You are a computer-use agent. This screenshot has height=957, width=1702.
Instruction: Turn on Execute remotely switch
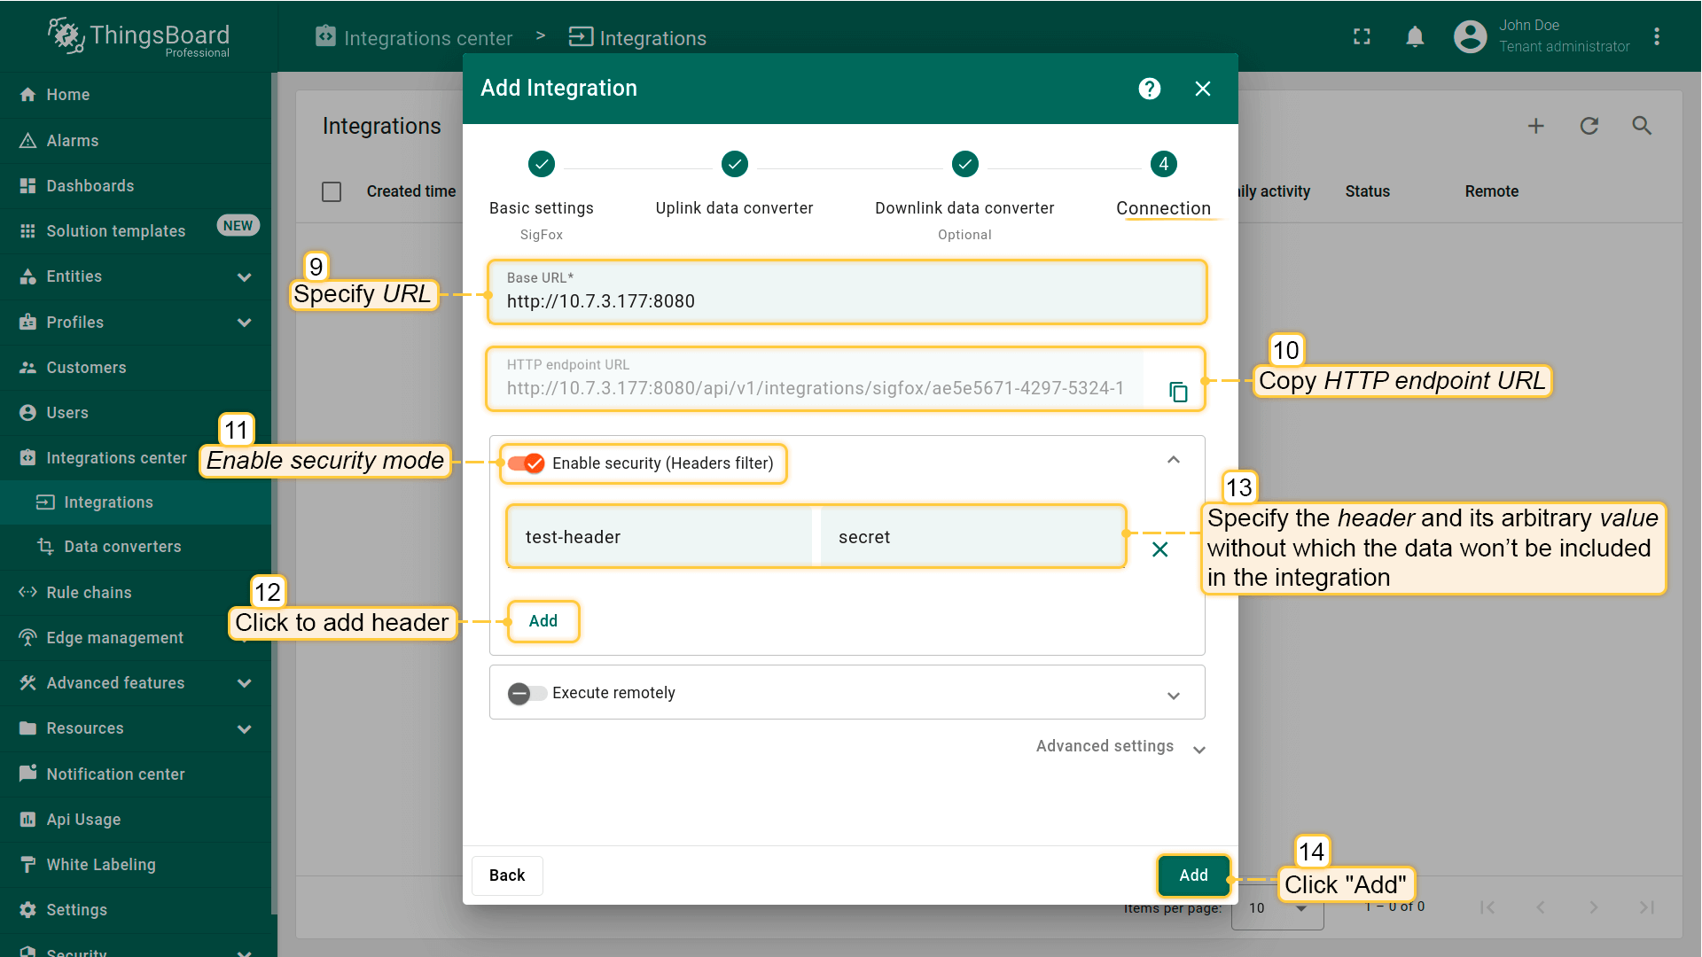(x=527, y=693)
